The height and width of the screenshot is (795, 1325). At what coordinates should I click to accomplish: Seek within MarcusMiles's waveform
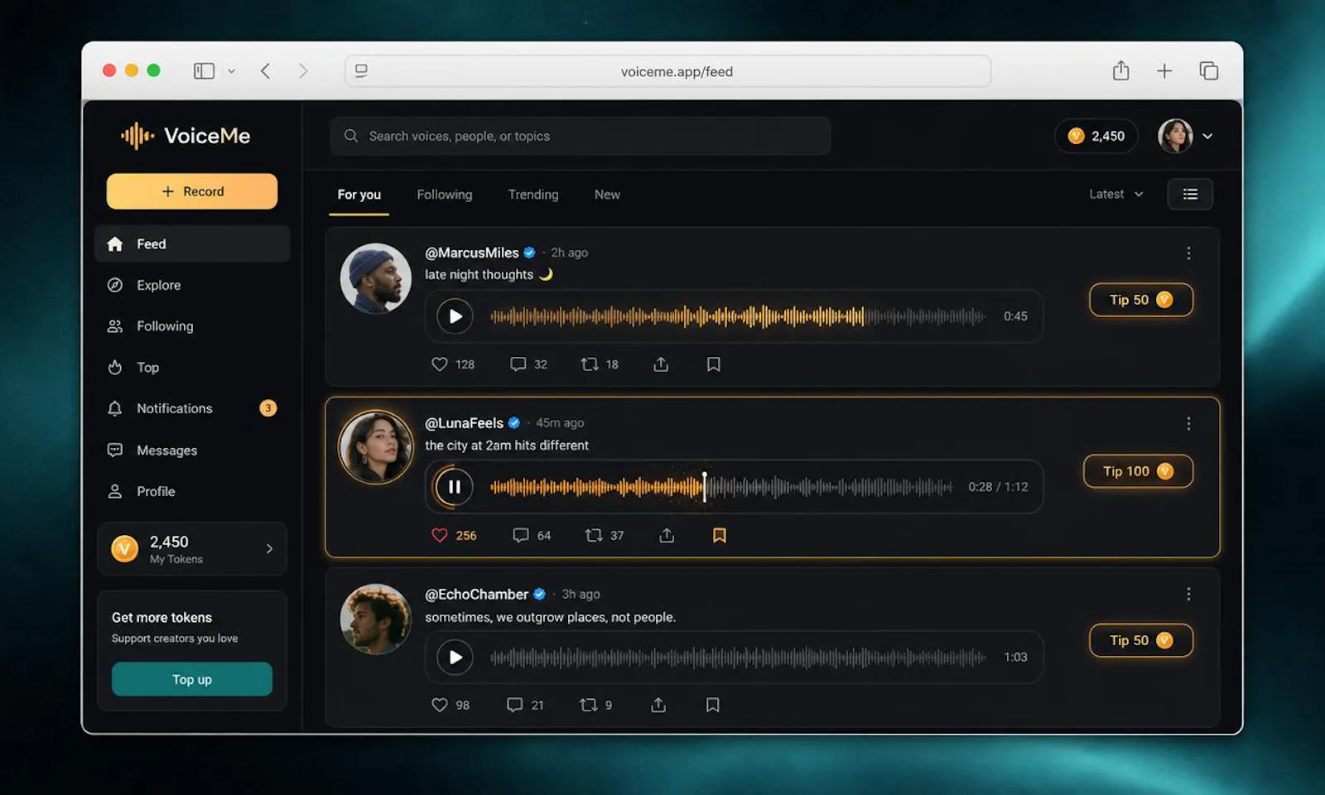(738, 316)
